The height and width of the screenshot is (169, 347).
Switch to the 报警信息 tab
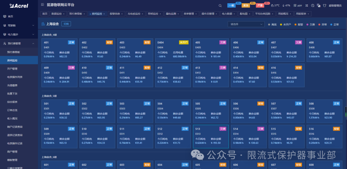pos(114,14)
